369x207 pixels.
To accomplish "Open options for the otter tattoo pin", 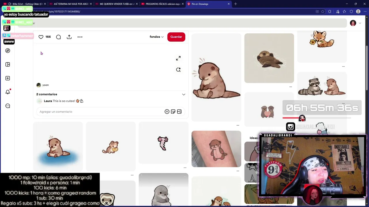I will (238, 171).
